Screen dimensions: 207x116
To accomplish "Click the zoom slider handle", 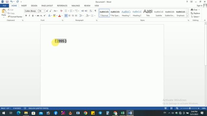I will click(190, 108).
